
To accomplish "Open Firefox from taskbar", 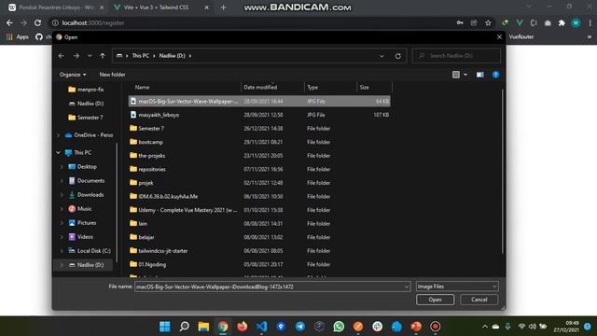I will [243, 327].
